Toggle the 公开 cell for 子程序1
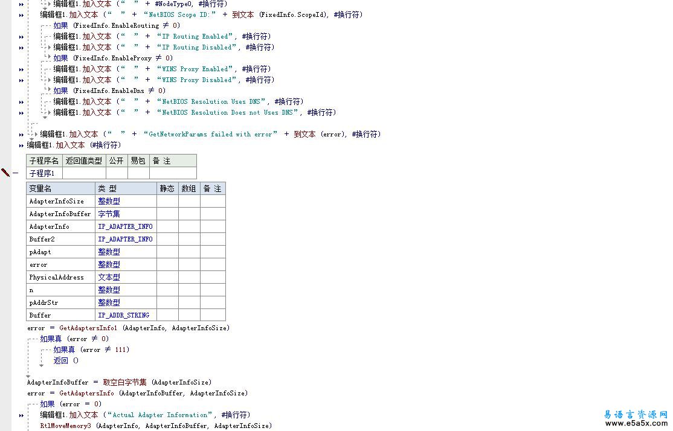The height and width of the screenshot is (431, 673). pyautogui.click(x=117, y=173)
